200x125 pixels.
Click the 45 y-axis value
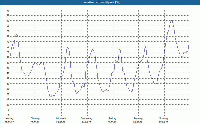pyautogui.click(x=8, y=68)
